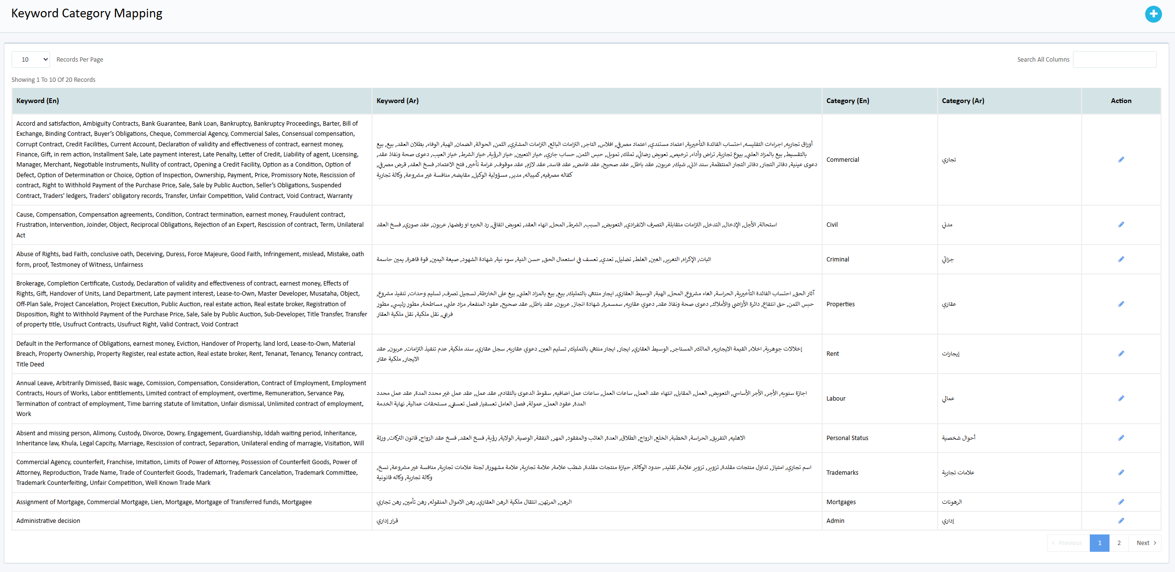Edit the Commercial category row

[x=1121, y=159]
